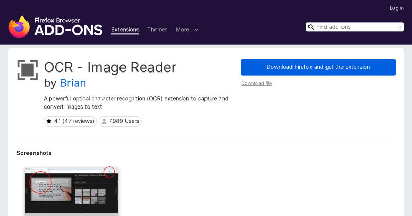Click the OCR - Image Reader heading
The height and width of the screenshot is (216, 412).
point(110,67)
